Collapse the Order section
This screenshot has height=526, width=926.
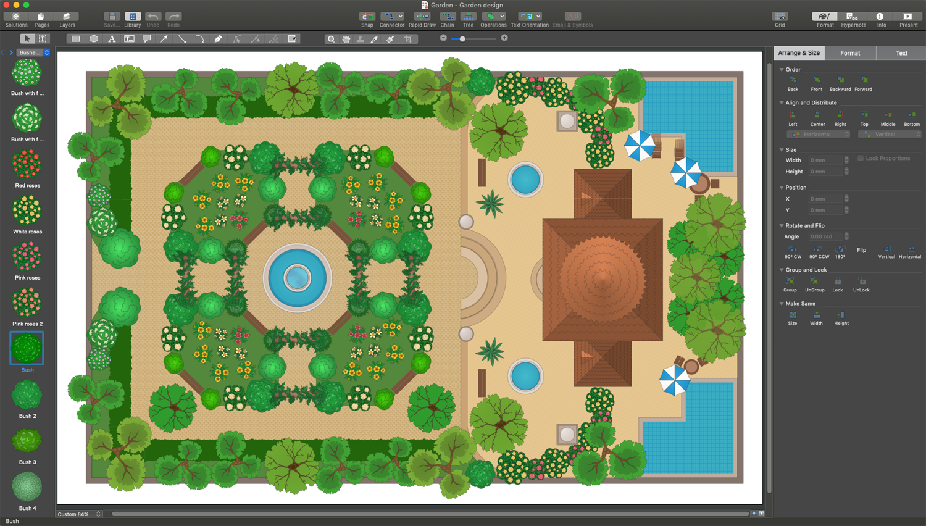click(782, 70)
